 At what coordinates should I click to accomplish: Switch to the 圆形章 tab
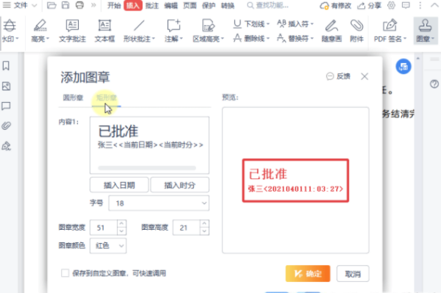click(x=73, y=98)
